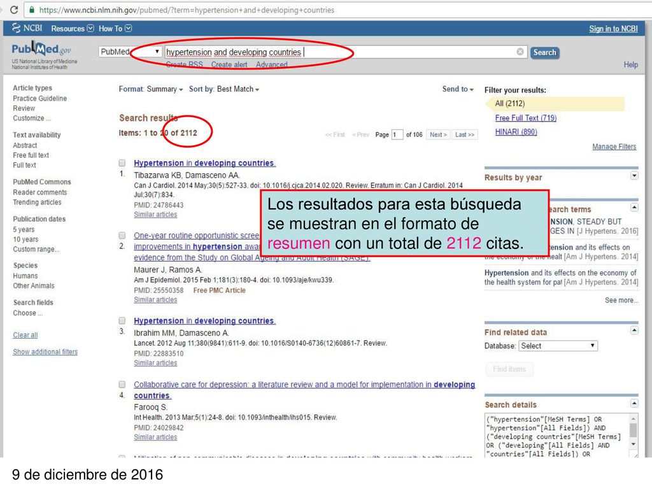The width and height of the screenshot is (652, 489).
Task: Filter by Free full text
Action: 31,155
